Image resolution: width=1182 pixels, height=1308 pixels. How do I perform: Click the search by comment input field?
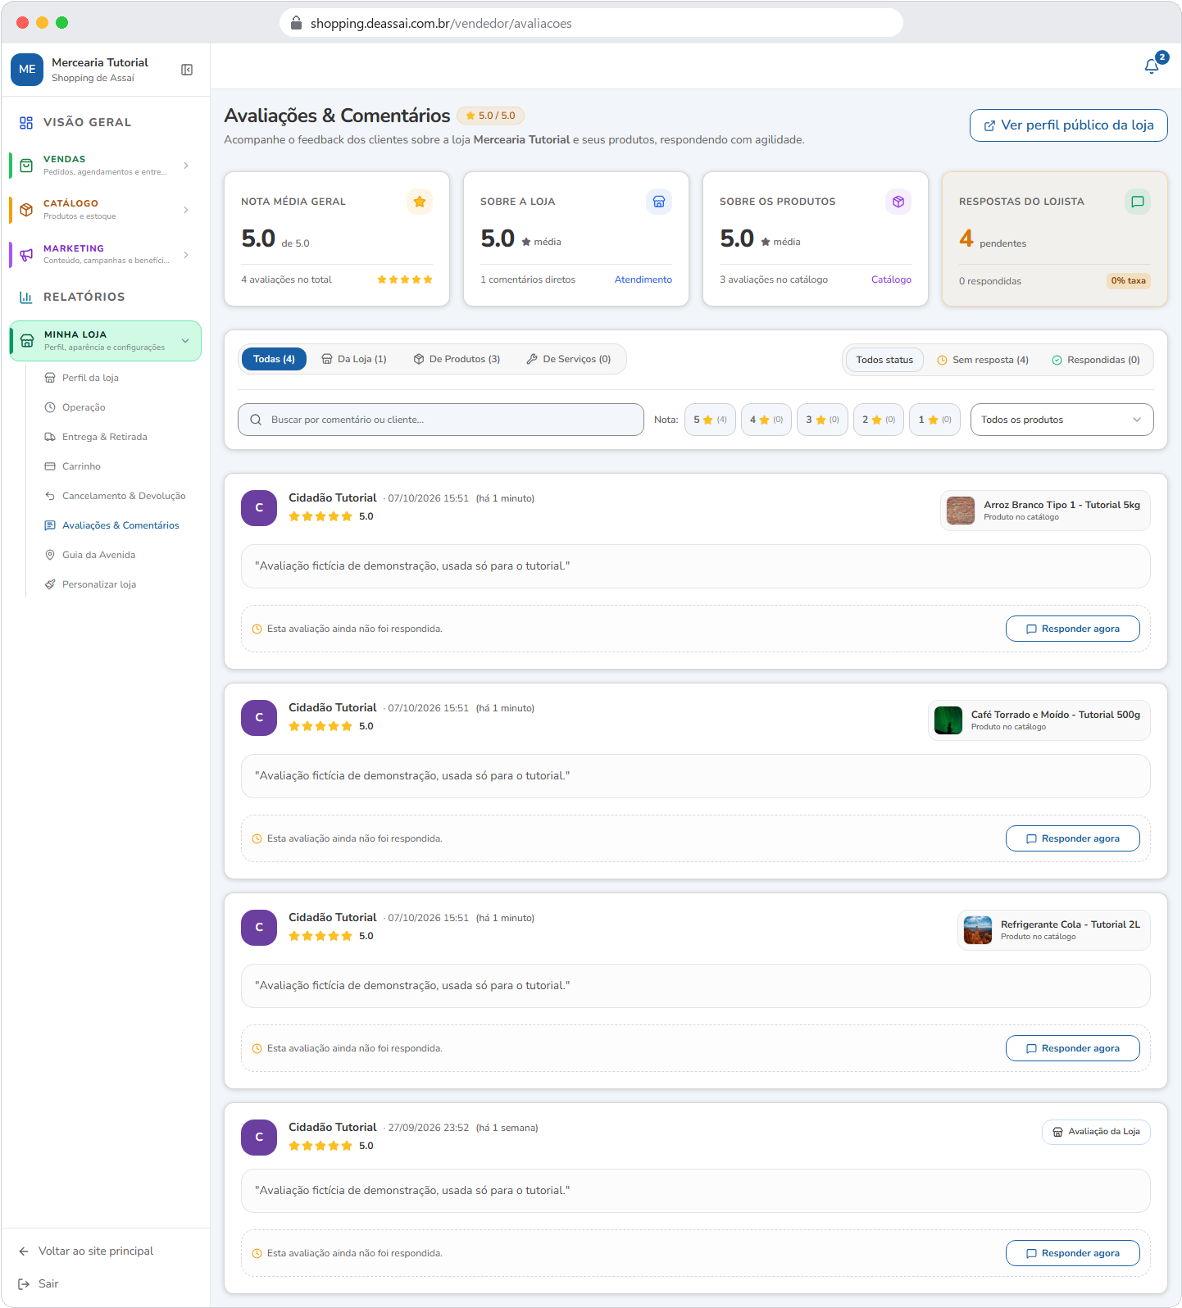pyautogui.click(x=441, y=420)
